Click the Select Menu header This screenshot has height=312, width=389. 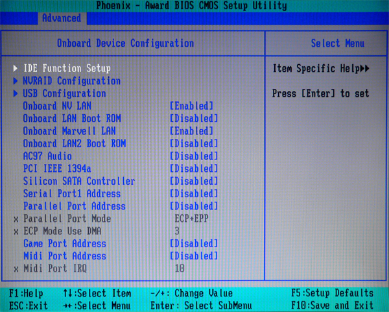[338, 43]
